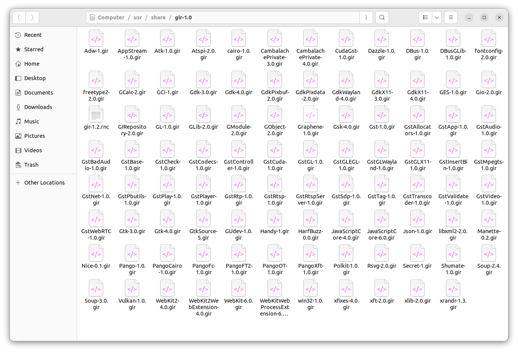The width and height of the screenshot is (518, 352).
Task: Click the GstPlayer-1.0.gir file name
Action: pyautogui.click(x=203, y=200)
